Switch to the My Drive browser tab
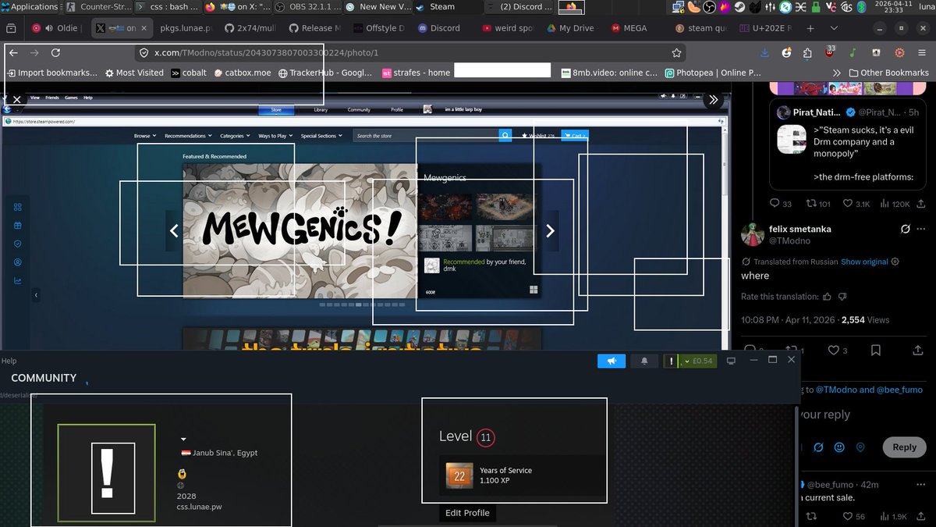 coord(569,28)
